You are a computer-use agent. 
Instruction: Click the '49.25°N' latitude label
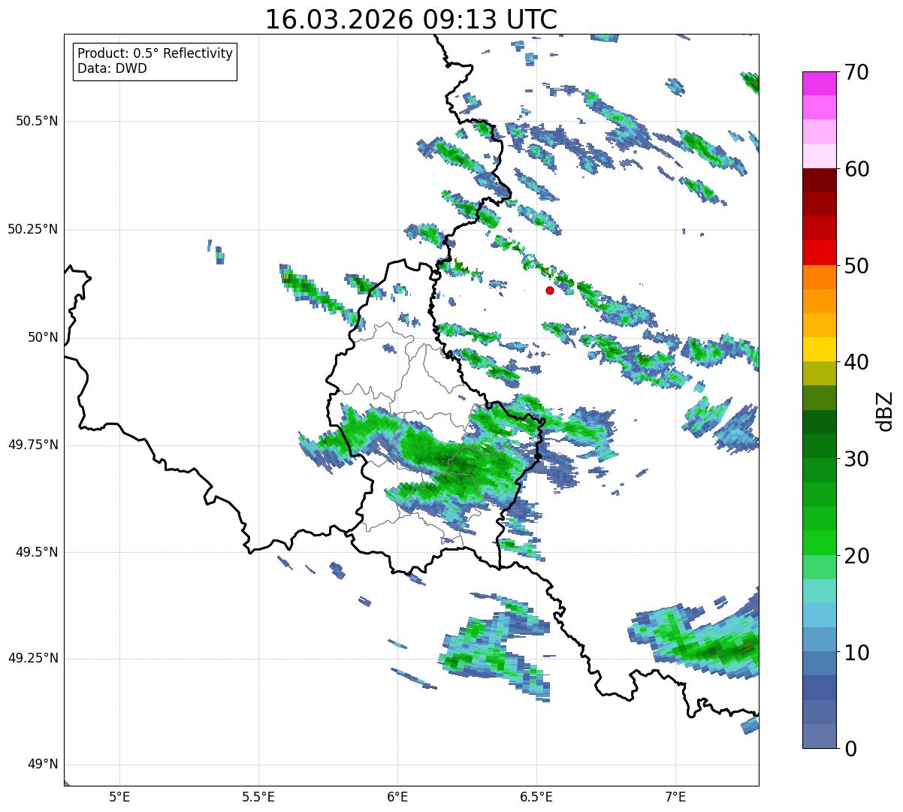pyautogui.click(x=32, y=659)
